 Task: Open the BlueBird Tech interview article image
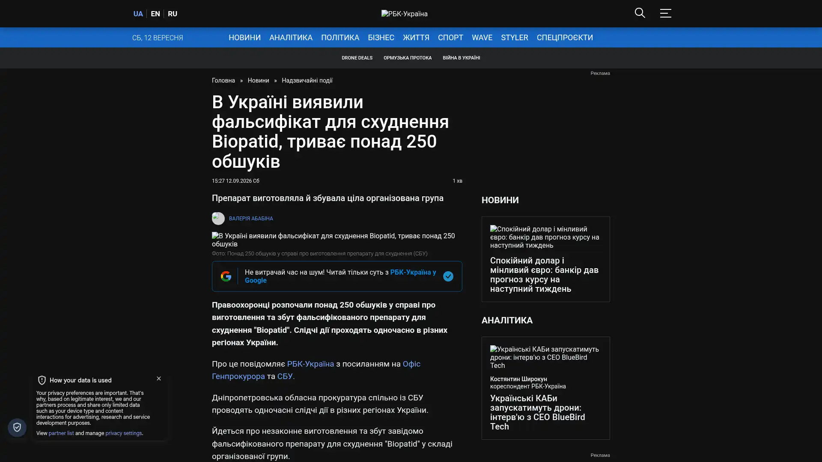click(545, 357)
